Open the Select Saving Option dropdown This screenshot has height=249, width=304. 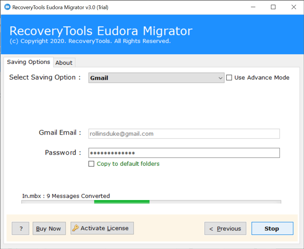pos(156,78)
